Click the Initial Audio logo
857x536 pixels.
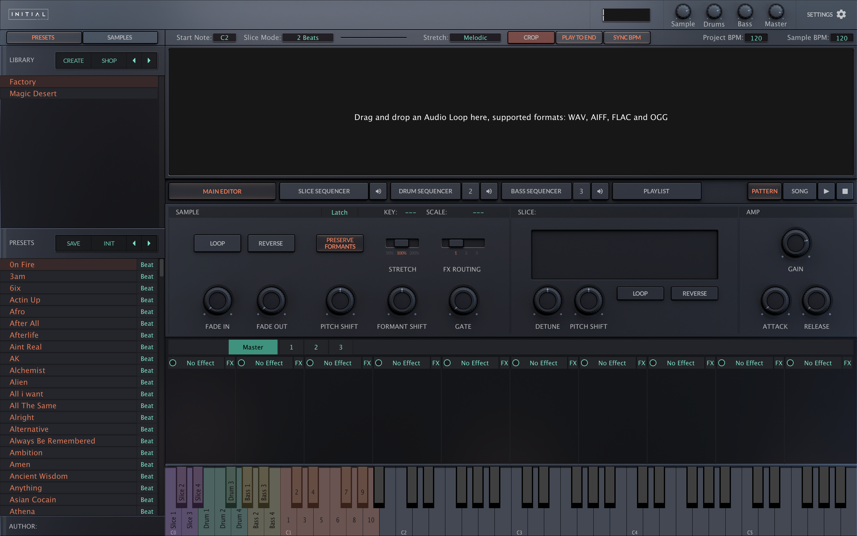tap(28, 14)
